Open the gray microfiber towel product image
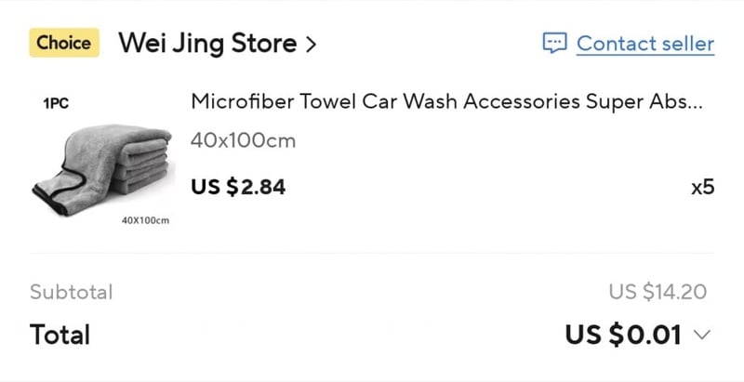This screenshot has width=744, height=382. pyautogui.click(x=102, y=160)
